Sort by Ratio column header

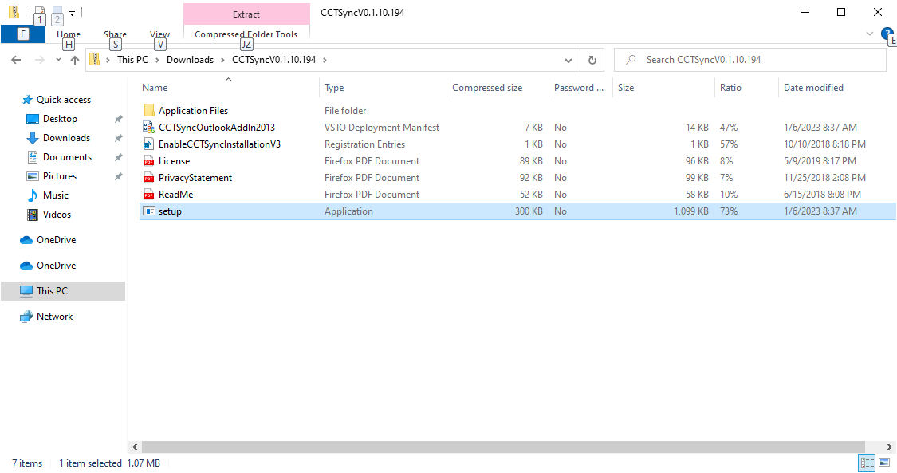(746, 88)
